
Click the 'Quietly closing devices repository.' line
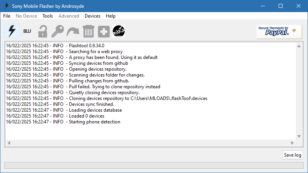pyautogui.click(x=72, y=93)
